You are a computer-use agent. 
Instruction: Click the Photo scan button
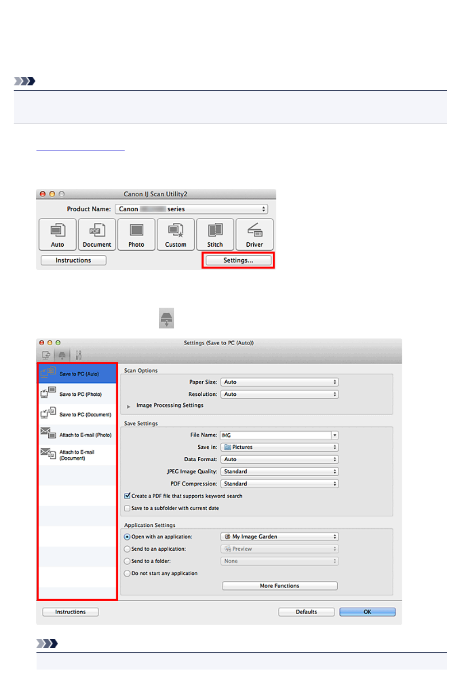click(136, 234)
